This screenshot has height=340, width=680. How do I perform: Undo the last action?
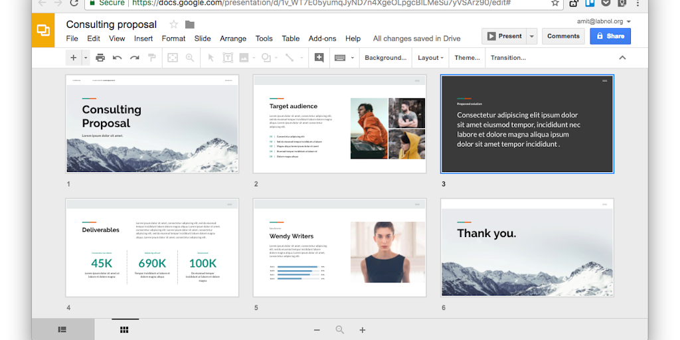[x=118, y=58]
